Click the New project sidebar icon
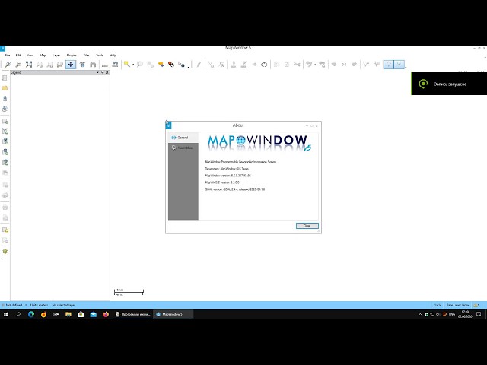 click(5, 78)
